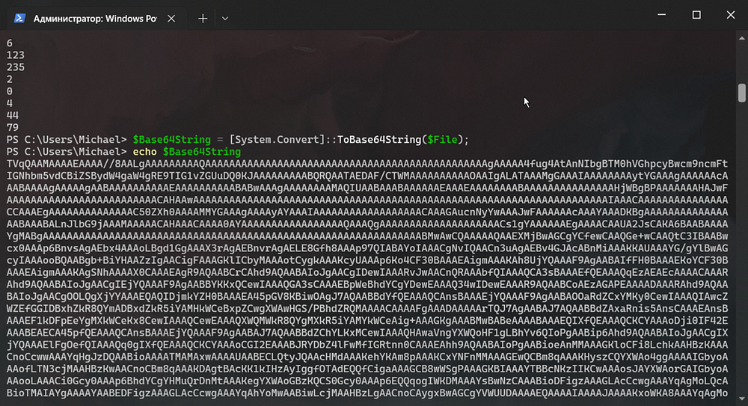Click the [System.Convert] text
Viewport: 748px width, 406px height.
[x=277, y=140]
